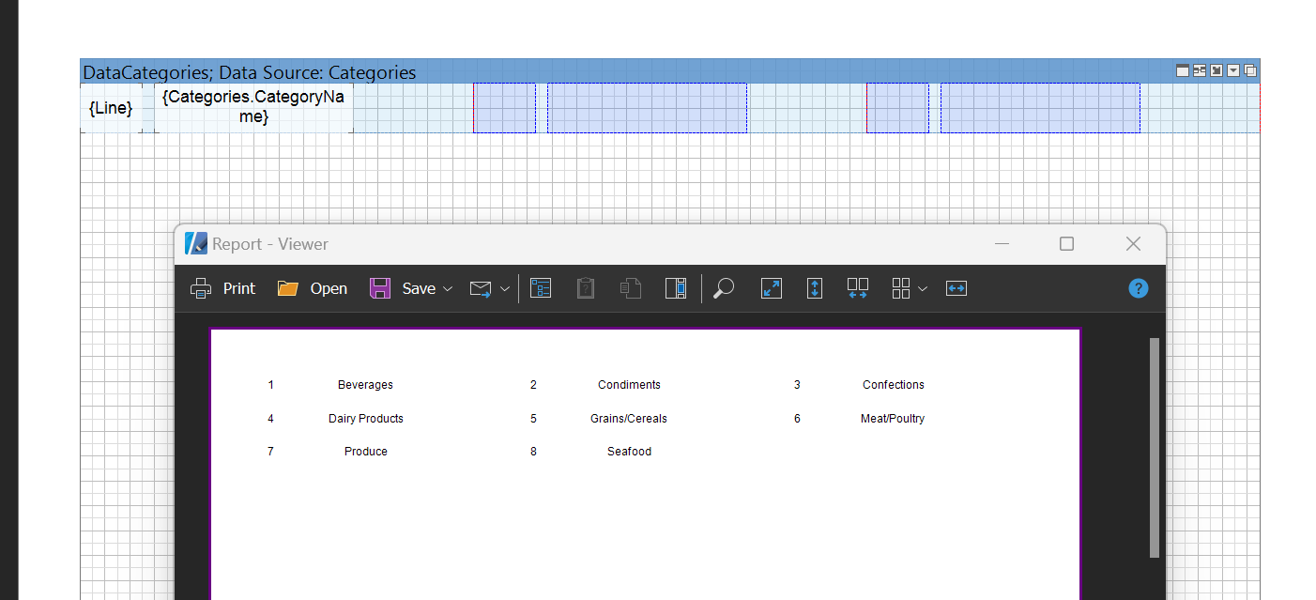Expand the Multiple Pages dropdown arrow

coord(923,289)
